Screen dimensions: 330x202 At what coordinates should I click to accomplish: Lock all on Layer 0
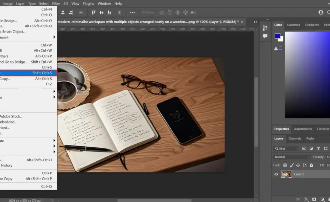pos(311,165)
